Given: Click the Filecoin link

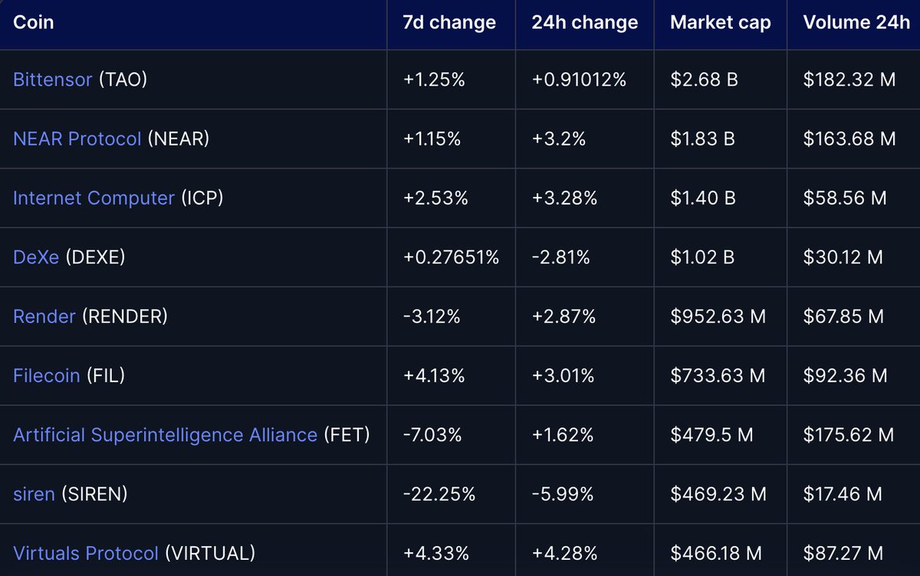Looking at the screenshot, I should tap(46, 375).
